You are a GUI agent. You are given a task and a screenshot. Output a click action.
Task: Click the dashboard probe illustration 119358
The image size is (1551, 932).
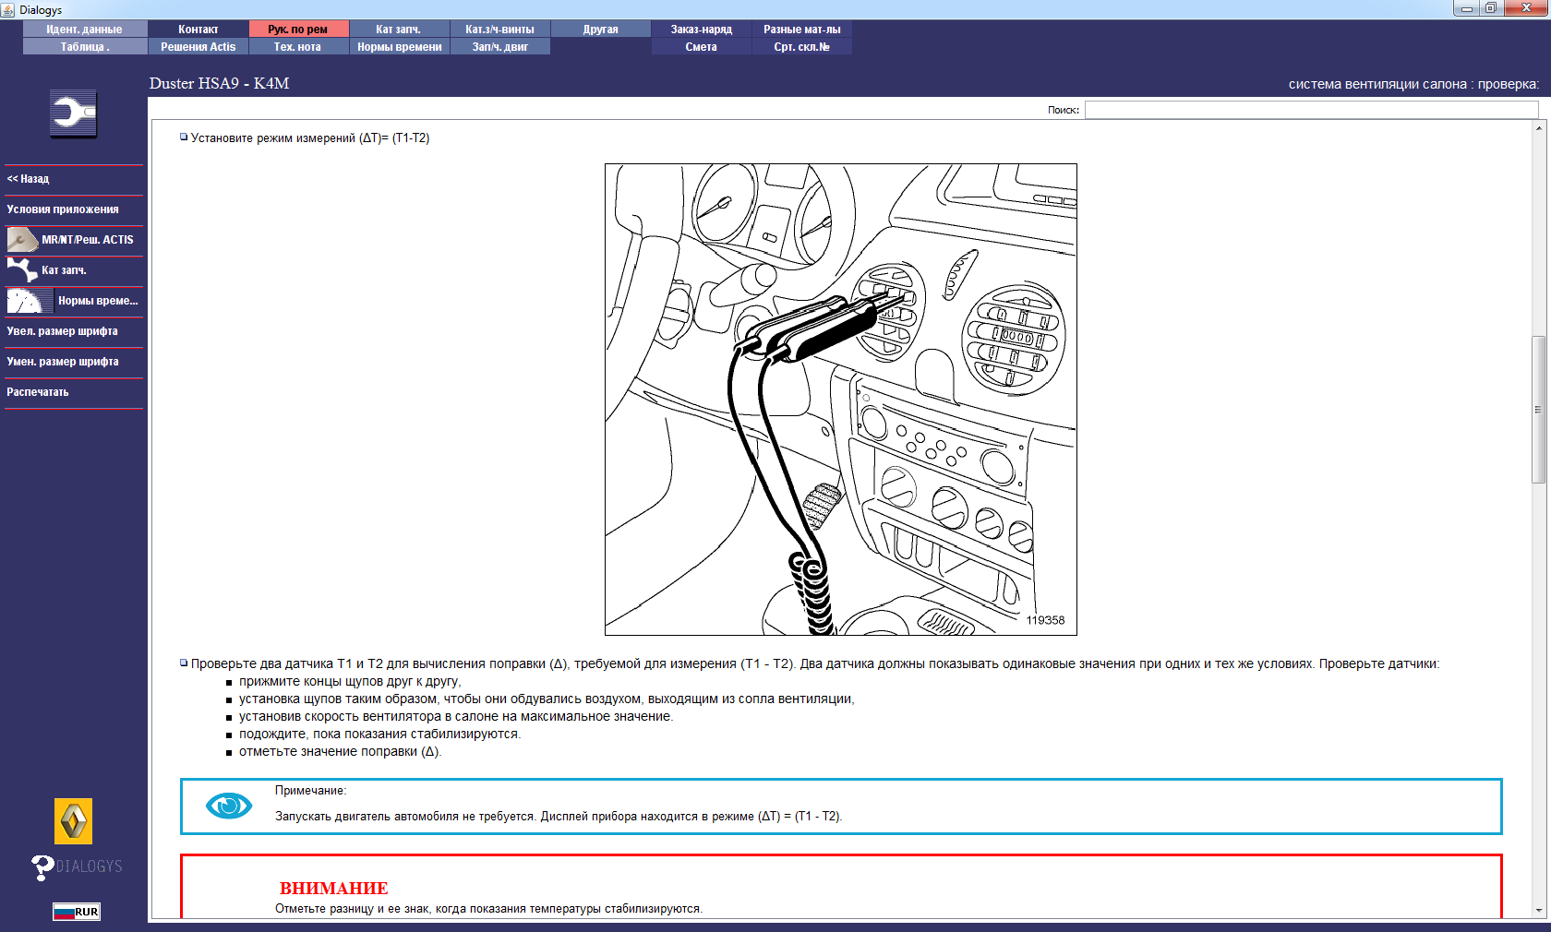(841, 400)
